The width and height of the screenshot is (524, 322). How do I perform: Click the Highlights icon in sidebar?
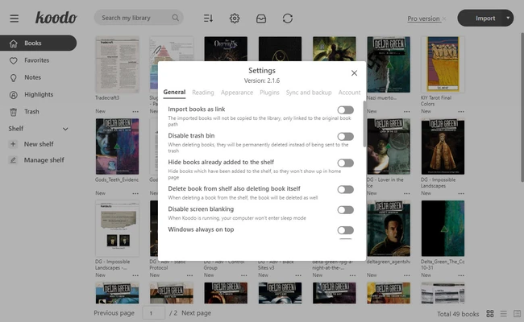click(x=14, y=95)
